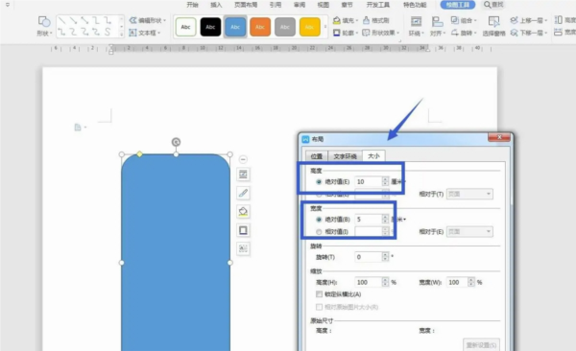Screen dimensions: 576x351
Task: Switch to the 开始 ribbon tab
Action: [193, 5]
